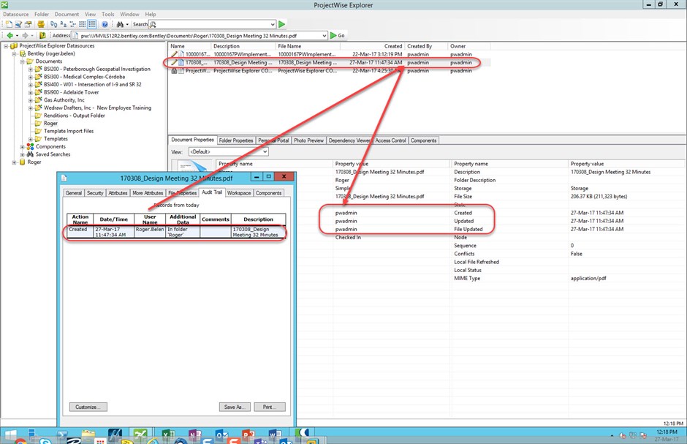Expand the BSI200 Peterborough folder node
687x444 pixels.
pos(31,69)
